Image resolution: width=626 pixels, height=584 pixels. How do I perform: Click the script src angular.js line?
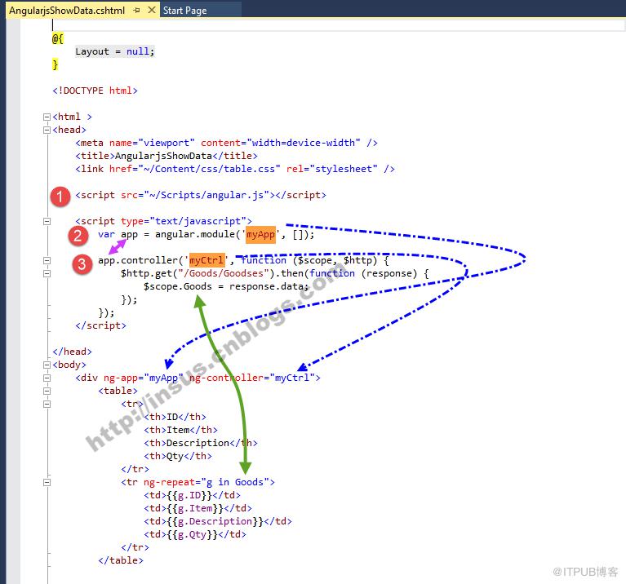tap(201, 195)
